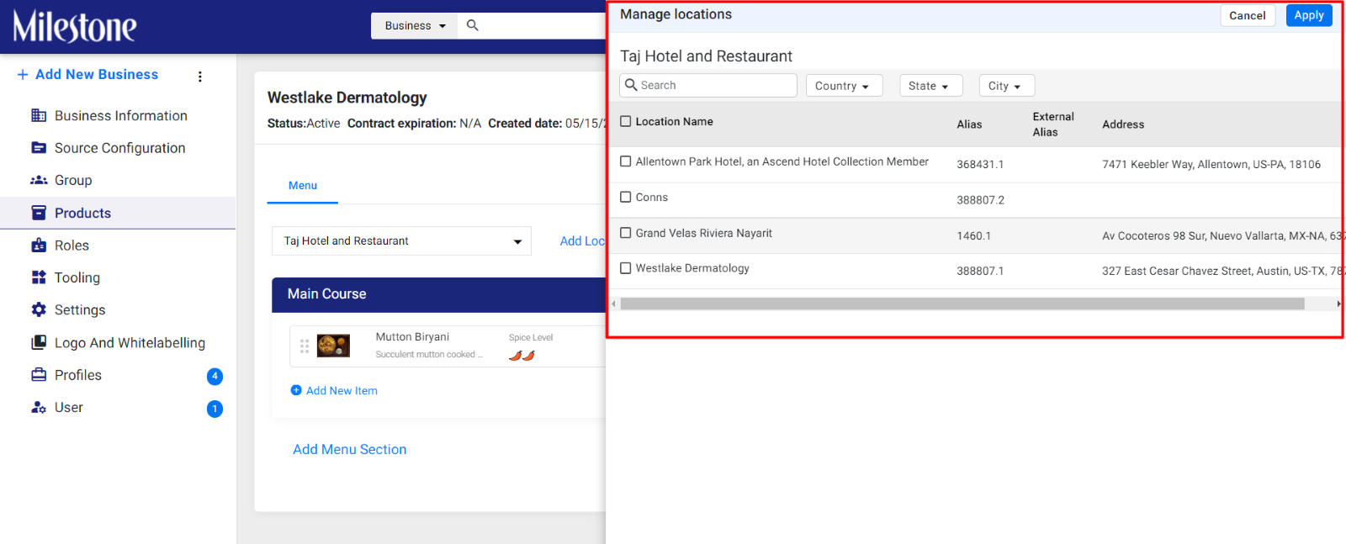Expand the Taj Hotel and Restaurant dropdown
Image resolution: width=1346 pixels, height=544 pixels.
401,241
